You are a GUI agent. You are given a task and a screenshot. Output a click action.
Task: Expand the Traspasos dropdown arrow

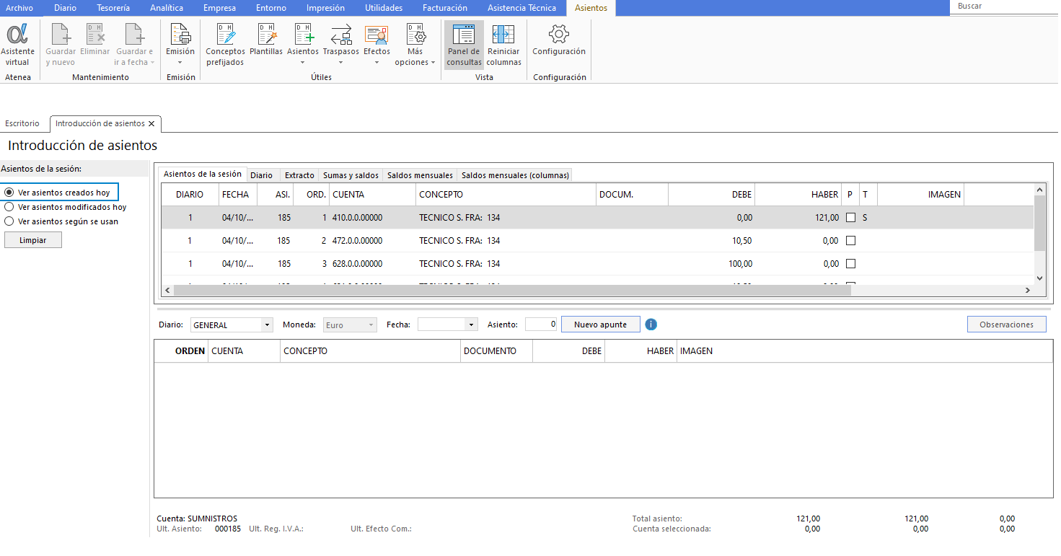[x=341, y=62]
